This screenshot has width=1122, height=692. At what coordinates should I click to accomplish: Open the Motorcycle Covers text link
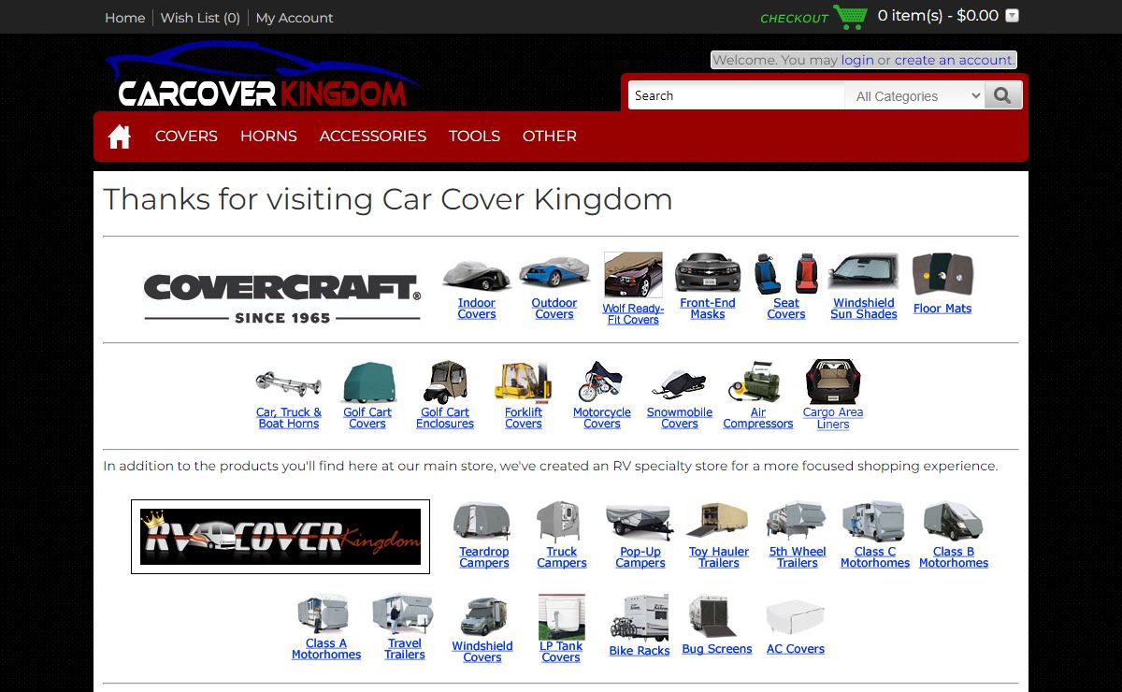tap(602, 418)
